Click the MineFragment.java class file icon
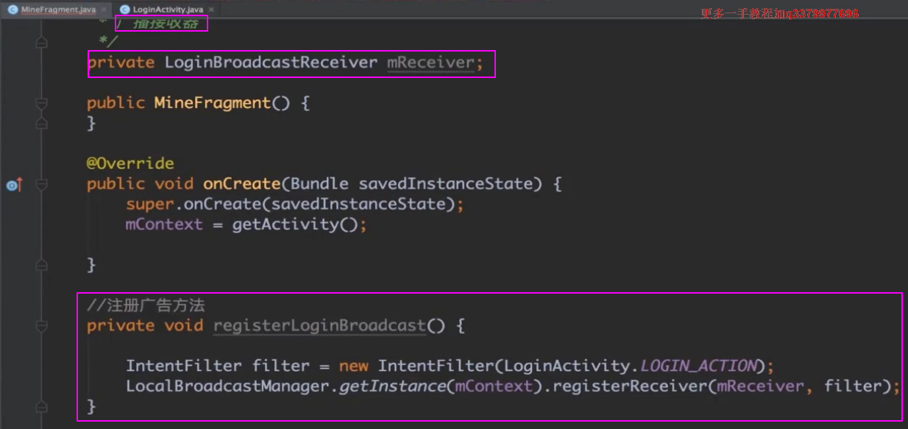The height and width of the screenshot is (429, 908). (x=13, y=10)
